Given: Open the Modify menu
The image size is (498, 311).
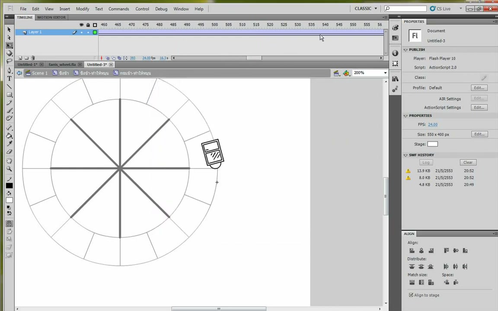Looking at the screenshot, I should point(83,9).
